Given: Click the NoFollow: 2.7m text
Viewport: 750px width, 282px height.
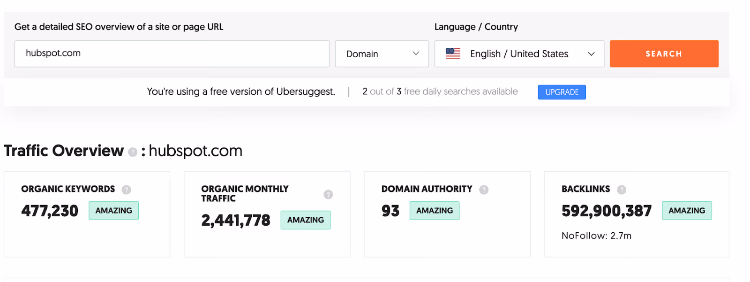Looking at the screenshot, I should click(596, 236).
